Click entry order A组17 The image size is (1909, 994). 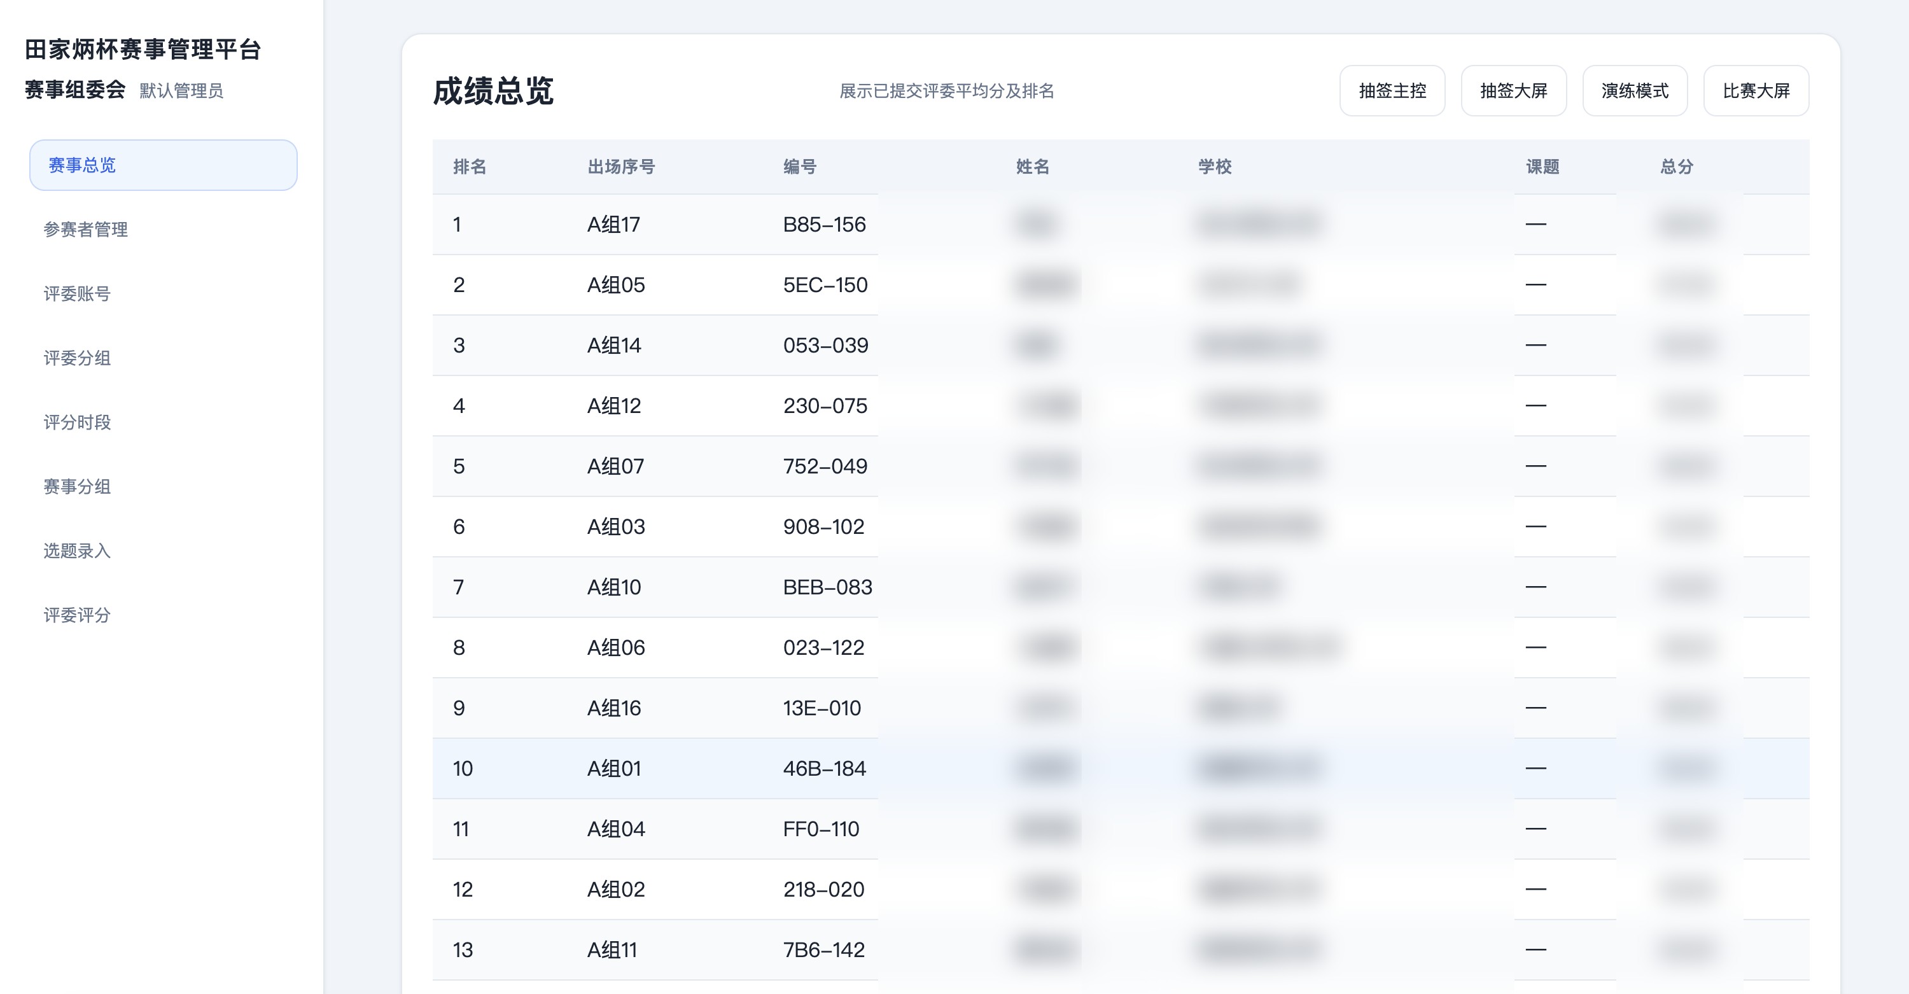point(613,224)
